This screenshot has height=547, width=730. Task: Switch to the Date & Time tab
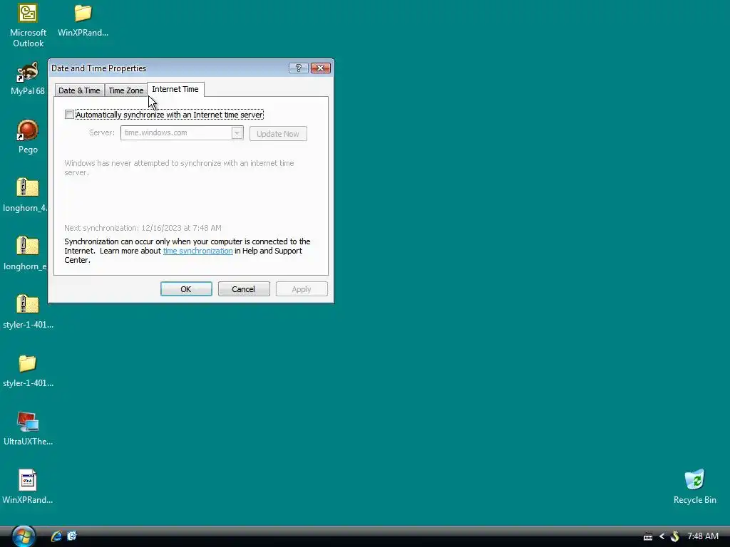pyautogui.click(x=79, y=90)
